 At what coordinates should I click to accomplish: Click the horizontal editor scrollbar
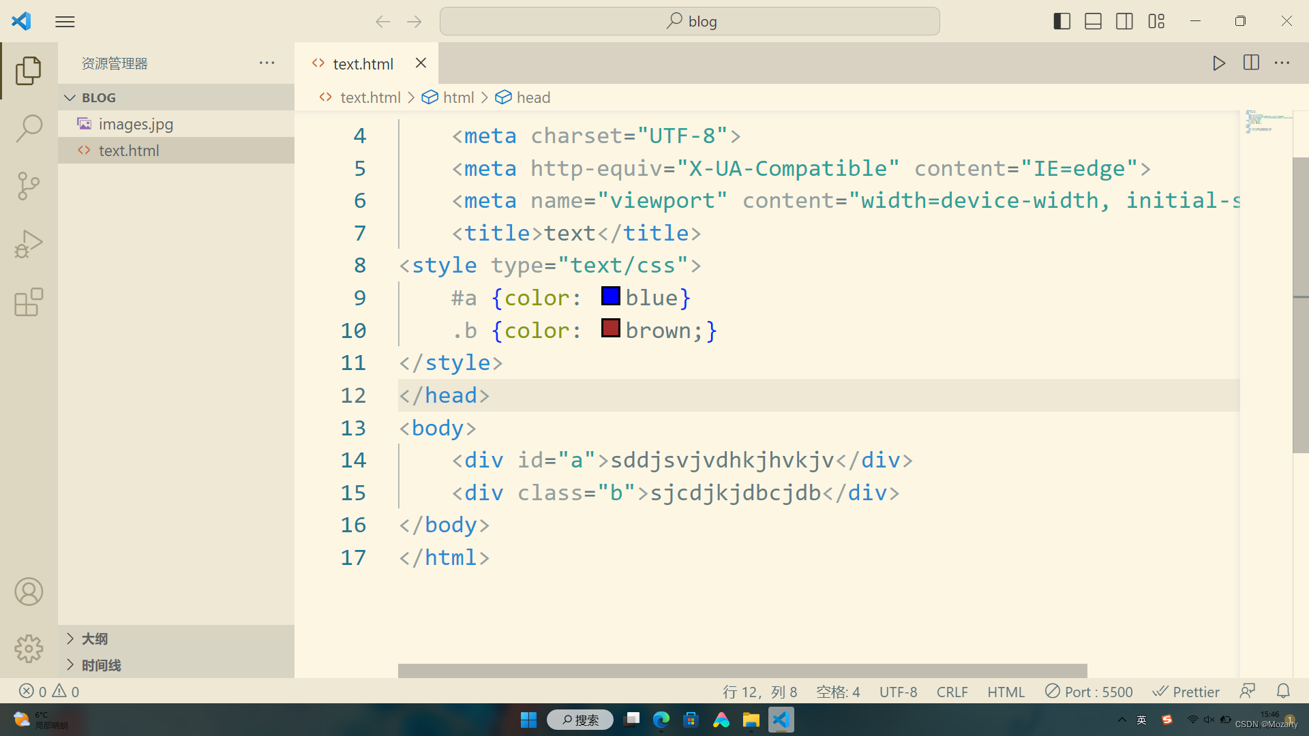742,671
